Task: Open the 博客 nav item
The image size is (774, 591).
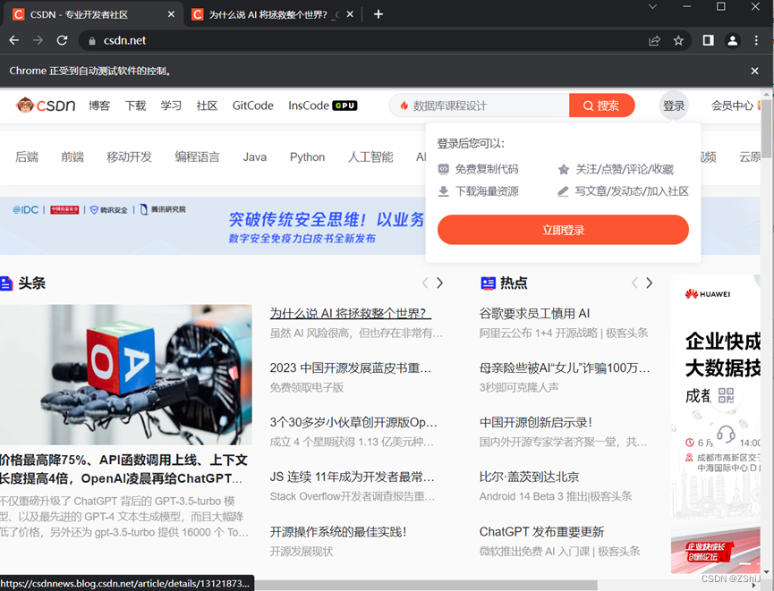Action: 99,106
